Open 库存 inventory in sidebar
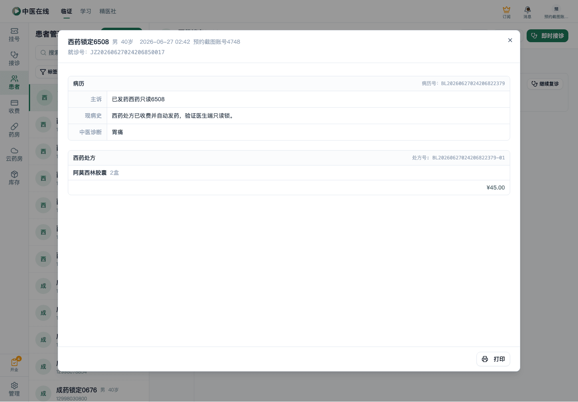 coord(14,178)
